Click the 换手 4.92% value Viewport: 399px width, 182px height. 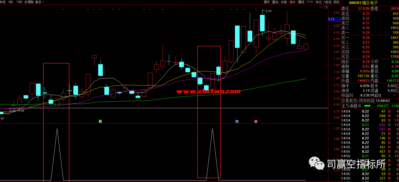tap(364, 86)
